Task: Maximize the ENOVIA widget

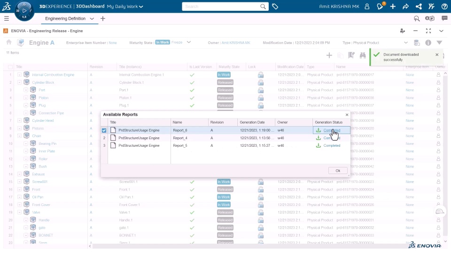Action: click(428, 31)
